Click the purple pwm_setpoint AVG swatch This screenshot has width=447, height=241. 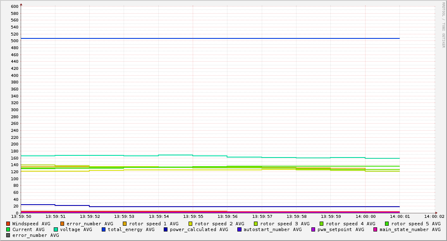pos(313,229)
